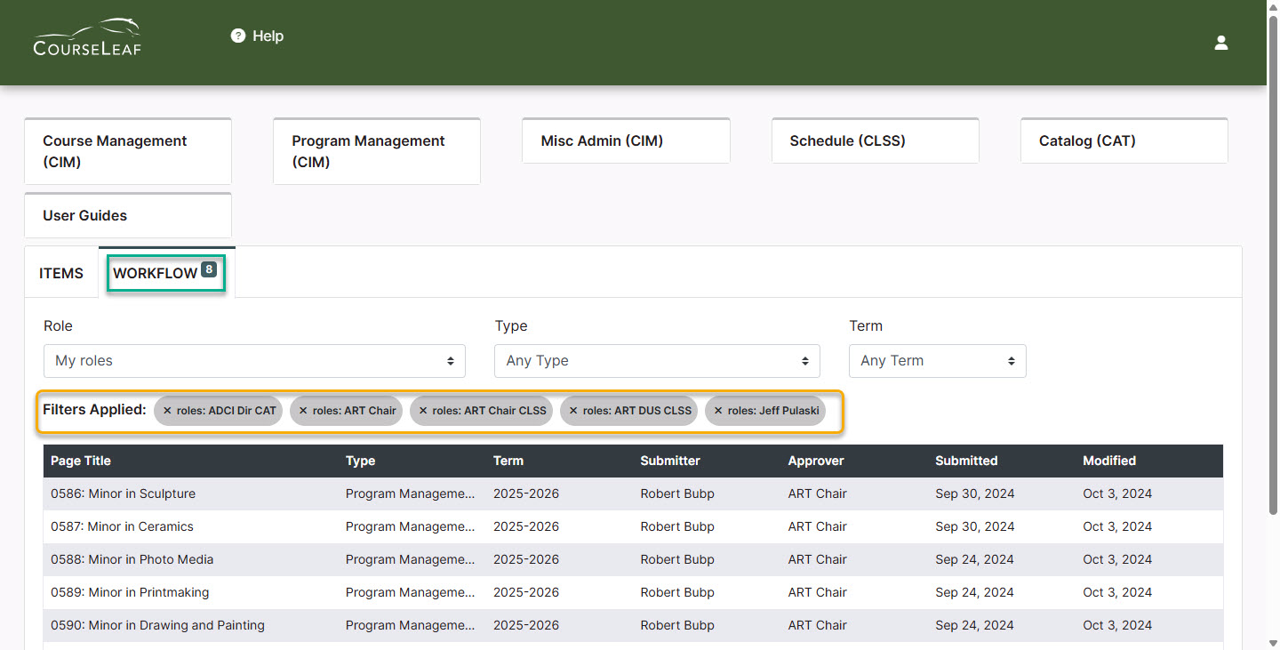
Task: Open the 0586: Minor in Sculpture page
Action: tap(123, 494)
